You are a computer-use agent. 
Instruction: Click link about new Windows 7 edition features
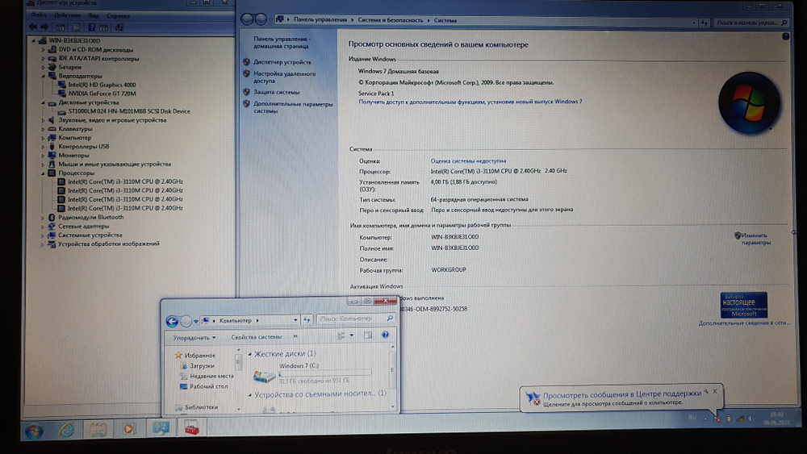click(470, 102)
